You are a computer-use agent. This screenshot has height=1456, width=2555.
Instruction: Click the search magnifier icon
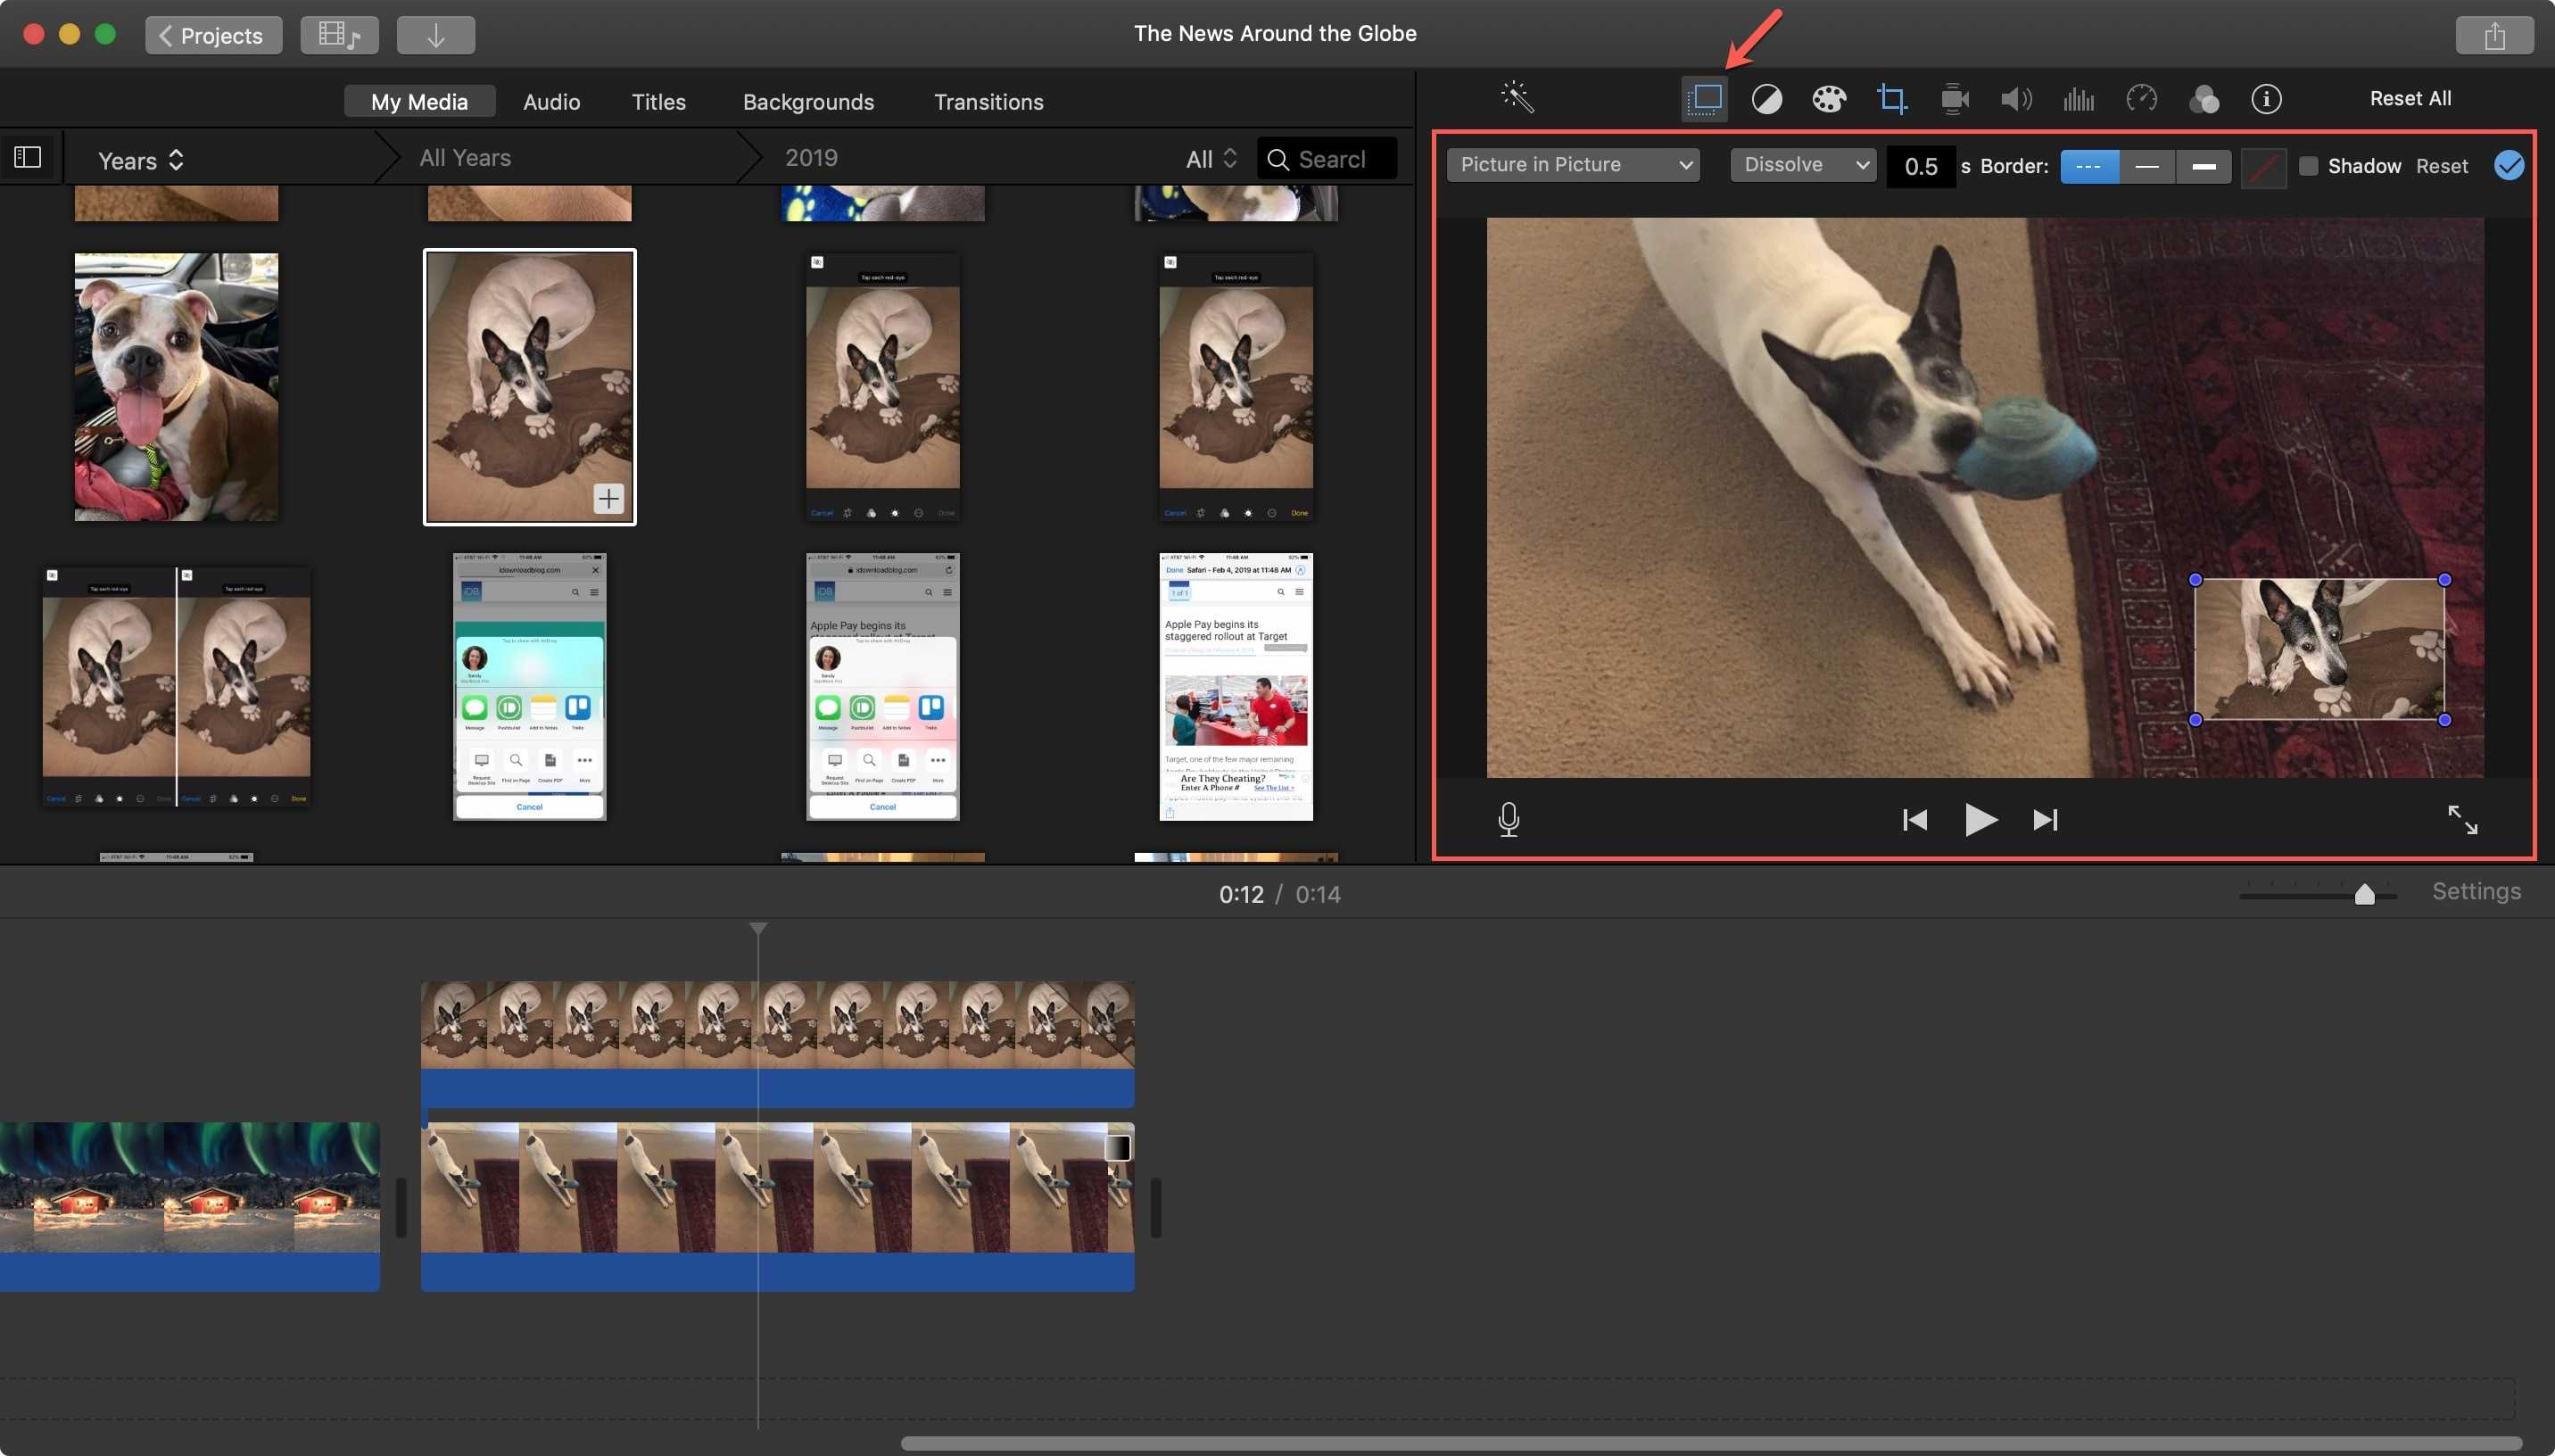[1277, 159]
